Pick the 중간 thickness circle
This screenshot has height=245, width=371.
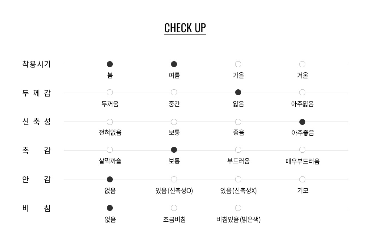174,92
